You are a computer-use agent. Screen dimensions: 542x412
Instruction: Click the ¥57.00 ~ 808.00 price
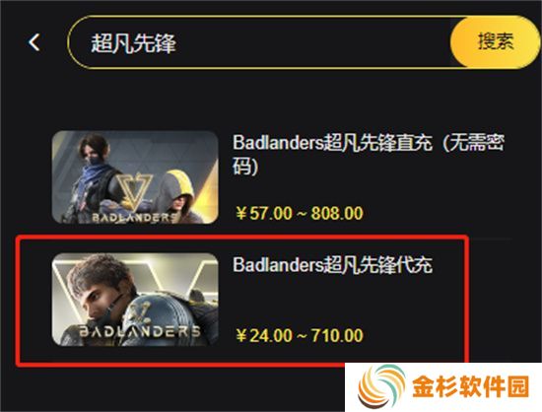pos(300,213)
